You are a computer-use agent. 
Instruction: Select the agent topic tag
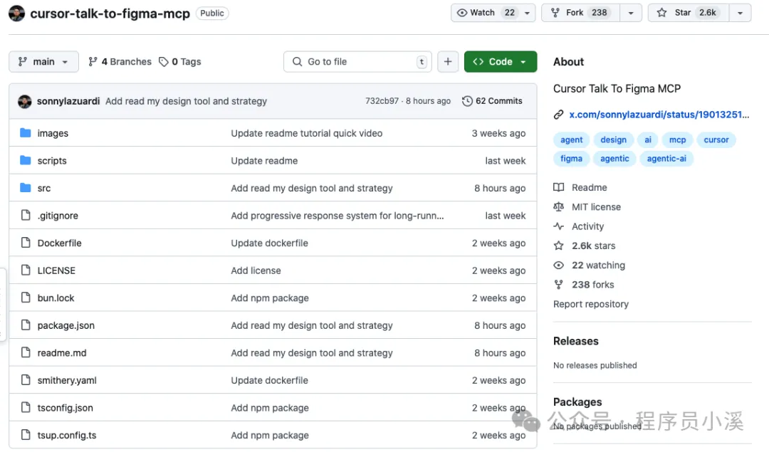tap(571, 140)
